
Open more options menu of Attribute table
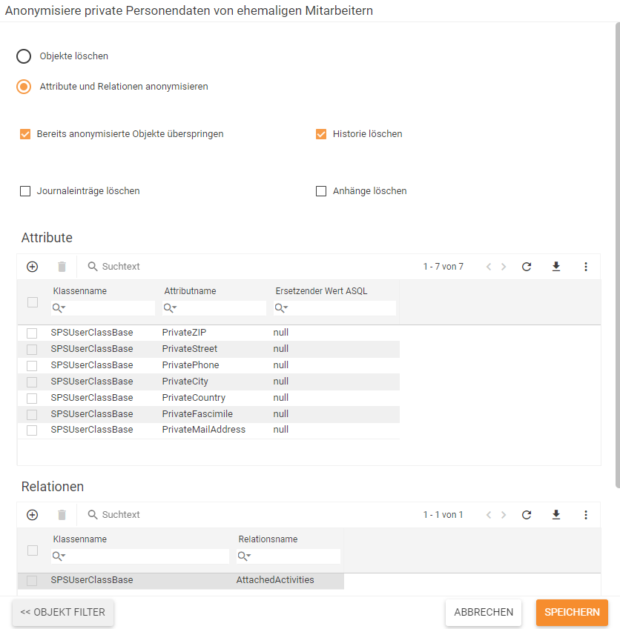click(x=586, y=267)
